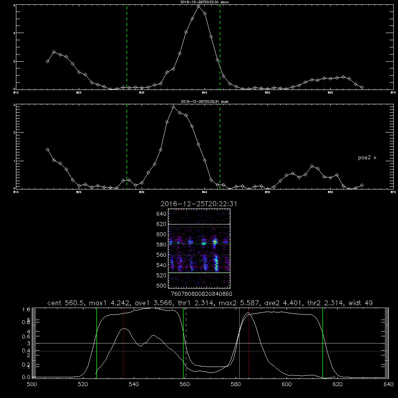
Task: Click the dusk plot title text
Action: point(205,101)
